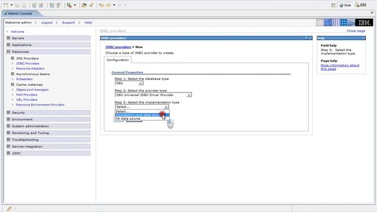Viewport: 377px width, 212px height.
Task: Expand the Applications section
Action: click(x=8, y=45)
